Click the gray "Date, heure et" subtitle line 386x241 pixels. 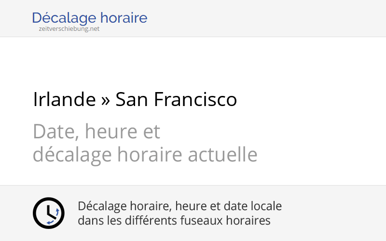(96, 132)
